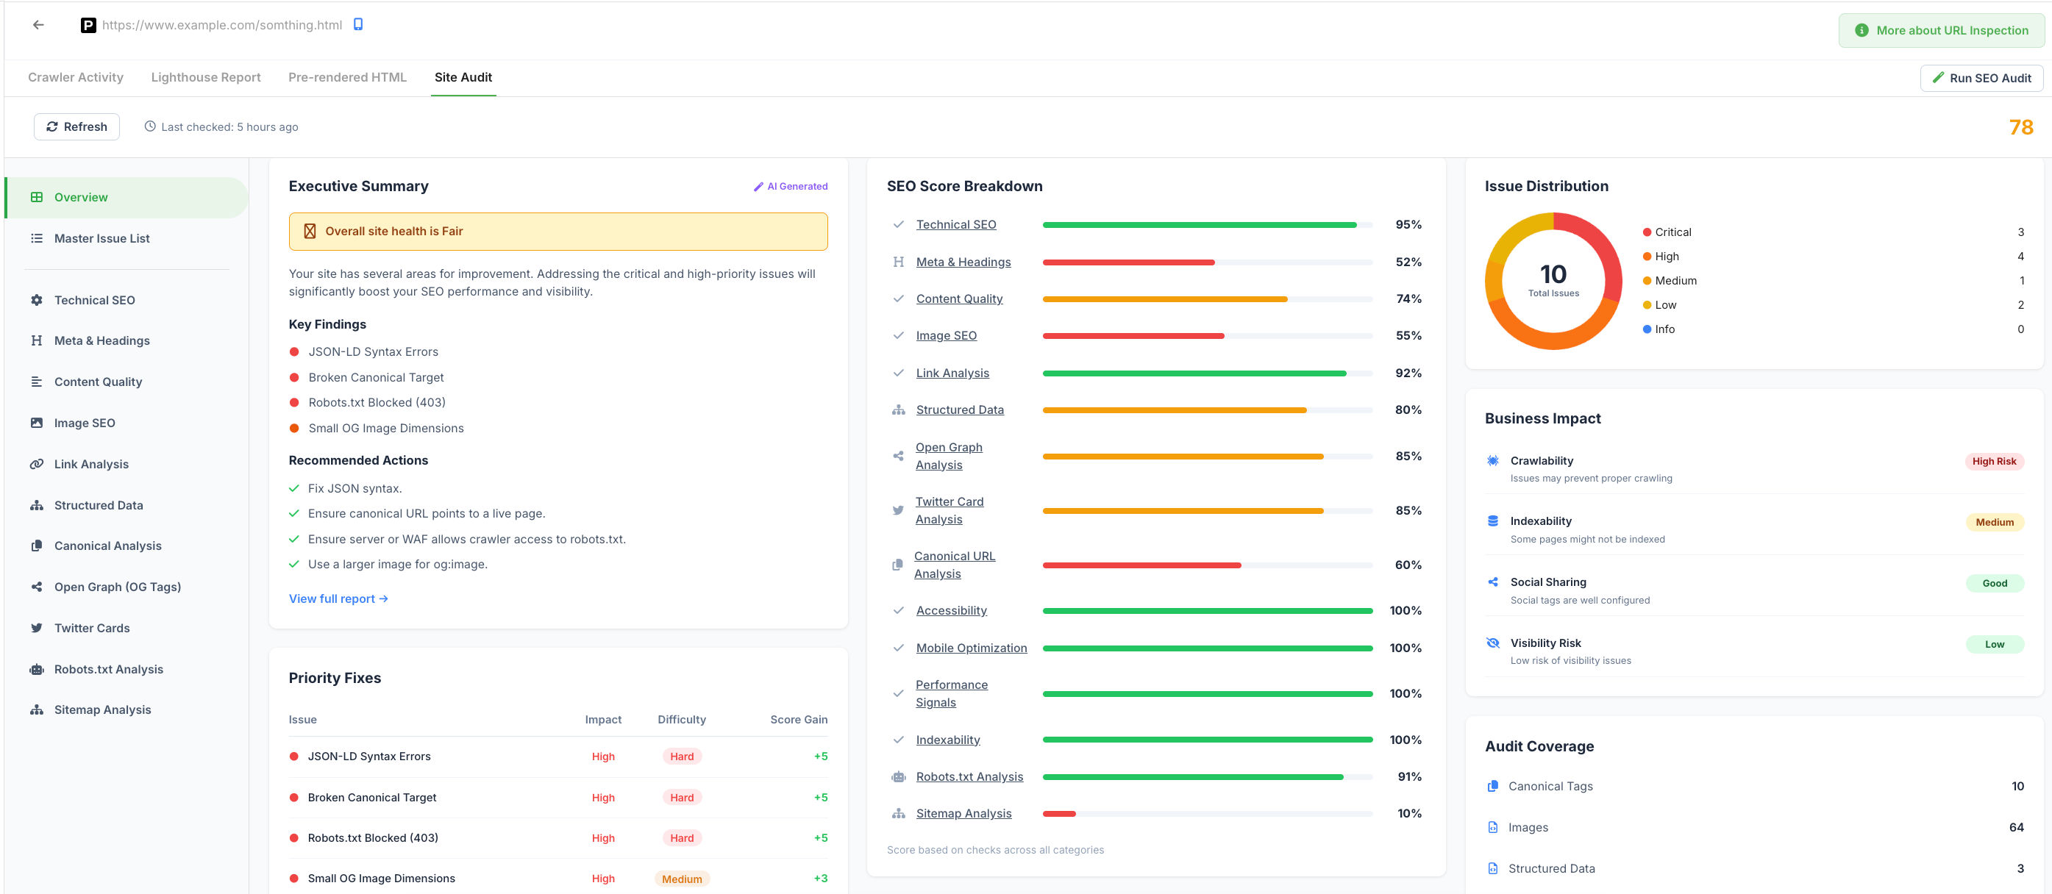Select Overview in the sidebar
This screenshot has height=894, width=2052.
coord(127,198)
